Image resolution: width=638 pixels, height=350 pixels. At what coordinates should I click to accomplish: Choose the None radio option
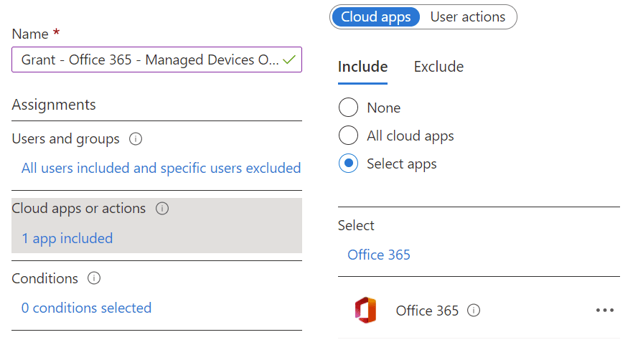(348, 108)
